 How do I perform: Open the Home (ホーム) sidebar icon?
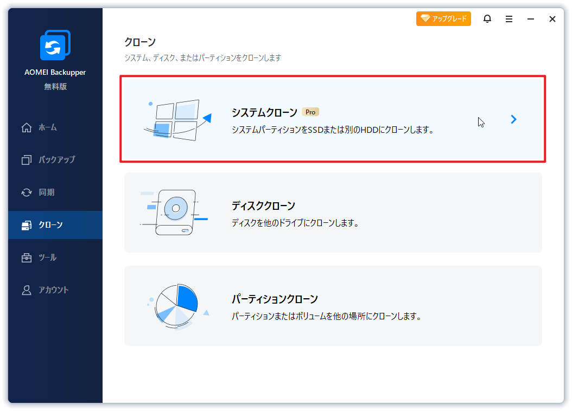[27, 127]
